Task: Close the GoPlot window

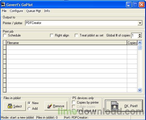Action: point(142,4)
